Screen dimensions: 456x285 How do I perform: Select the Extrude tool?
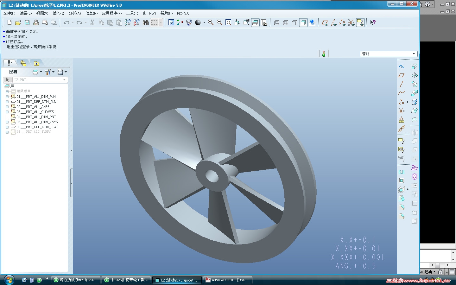click(x=414, y=66)
